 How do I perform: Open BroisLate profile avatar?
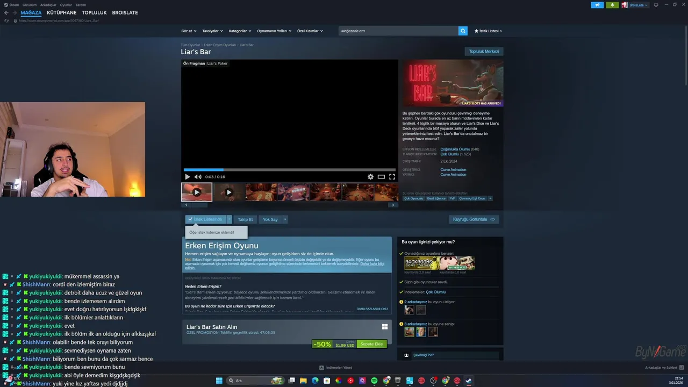click(625, 5)
